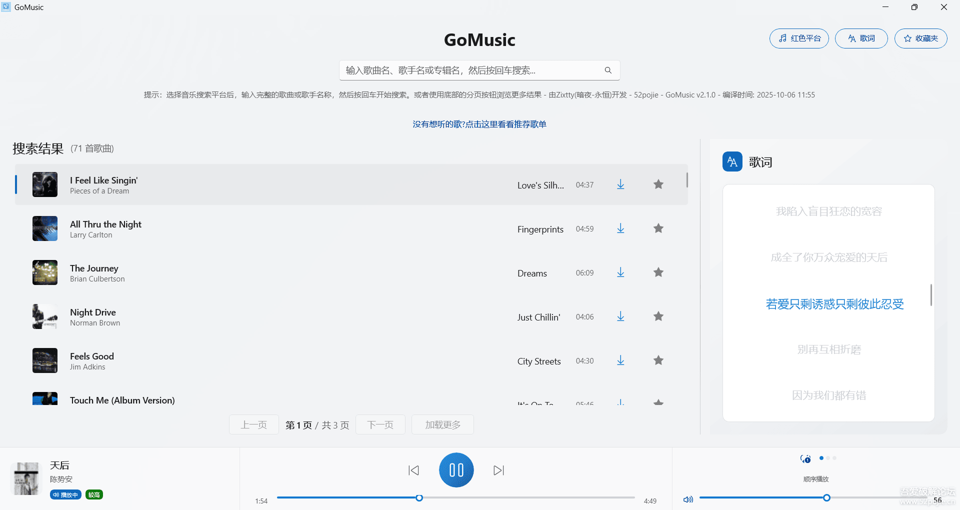The width and height of the screenshot is (960, 510).
Task: Toggle favorite star for Feels Good
Action: tap(658, 360)
